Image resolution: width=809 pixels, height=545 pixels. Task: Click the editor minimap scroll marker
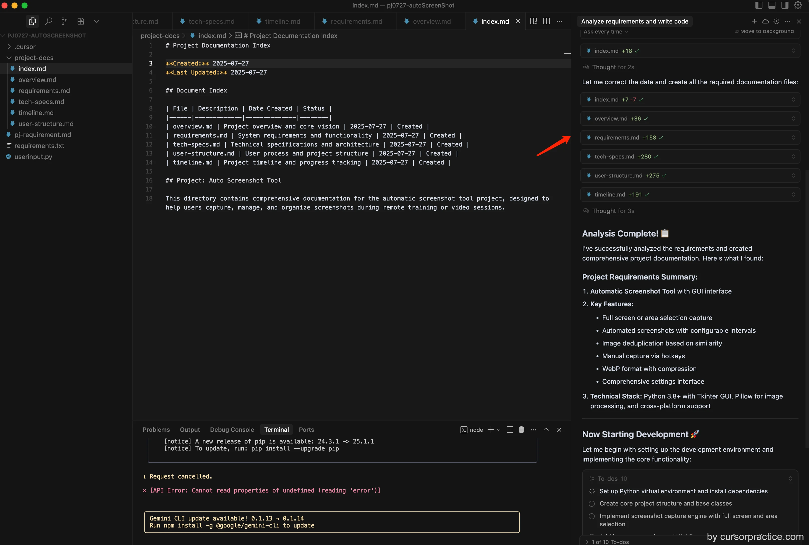pyautogui.click(x=567, y=53)
